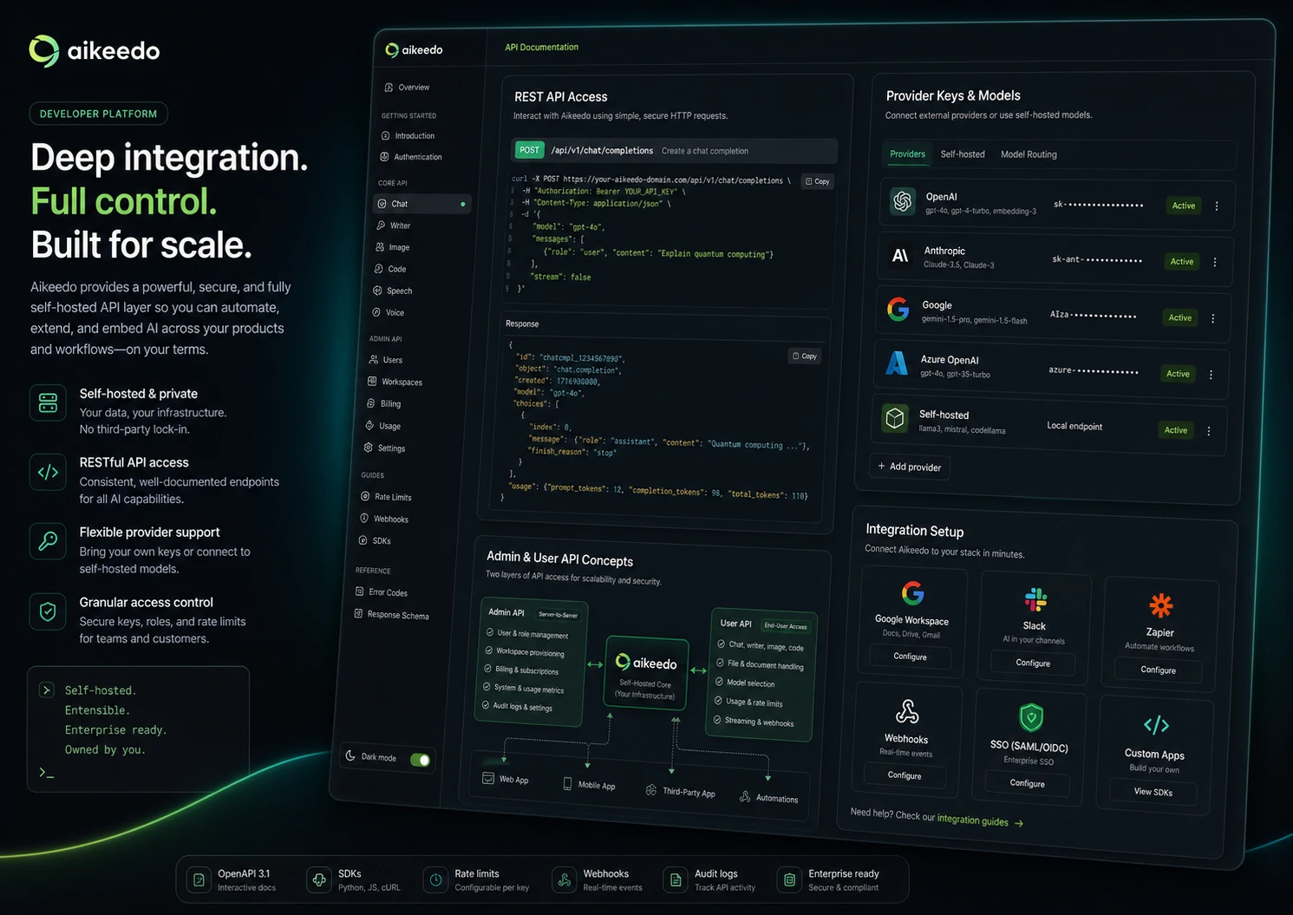Screen dimensions: 1293x915
Task: Click the SDKs guide icon
Action: coord(362,540)
